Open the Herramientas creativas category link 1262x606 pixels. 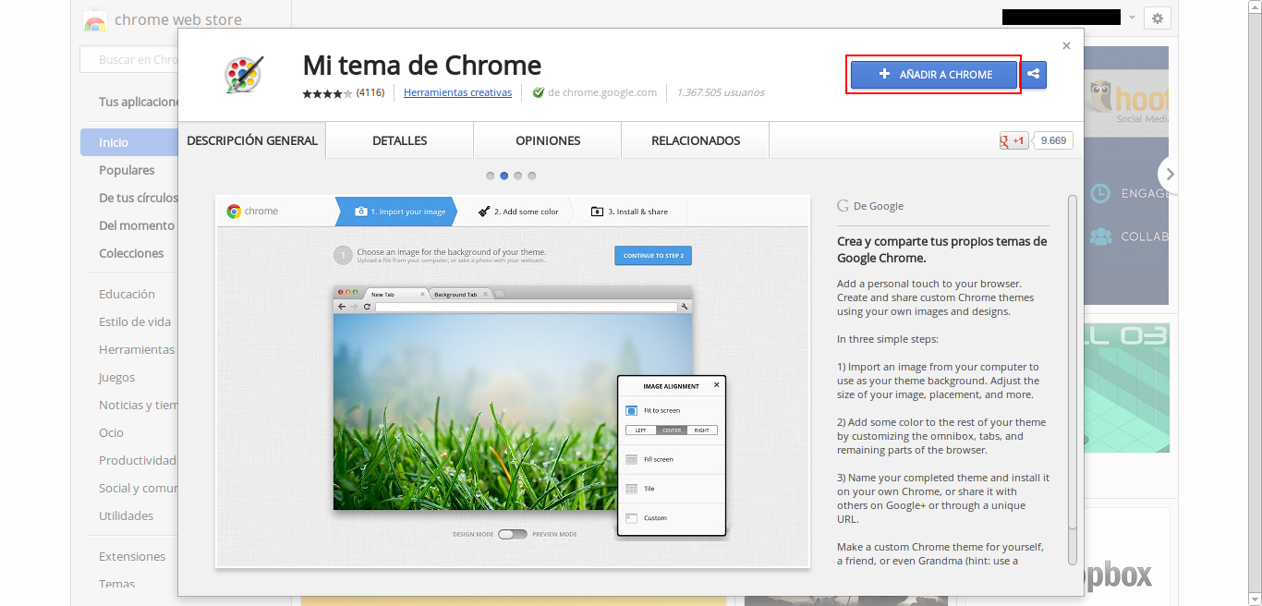457,92
